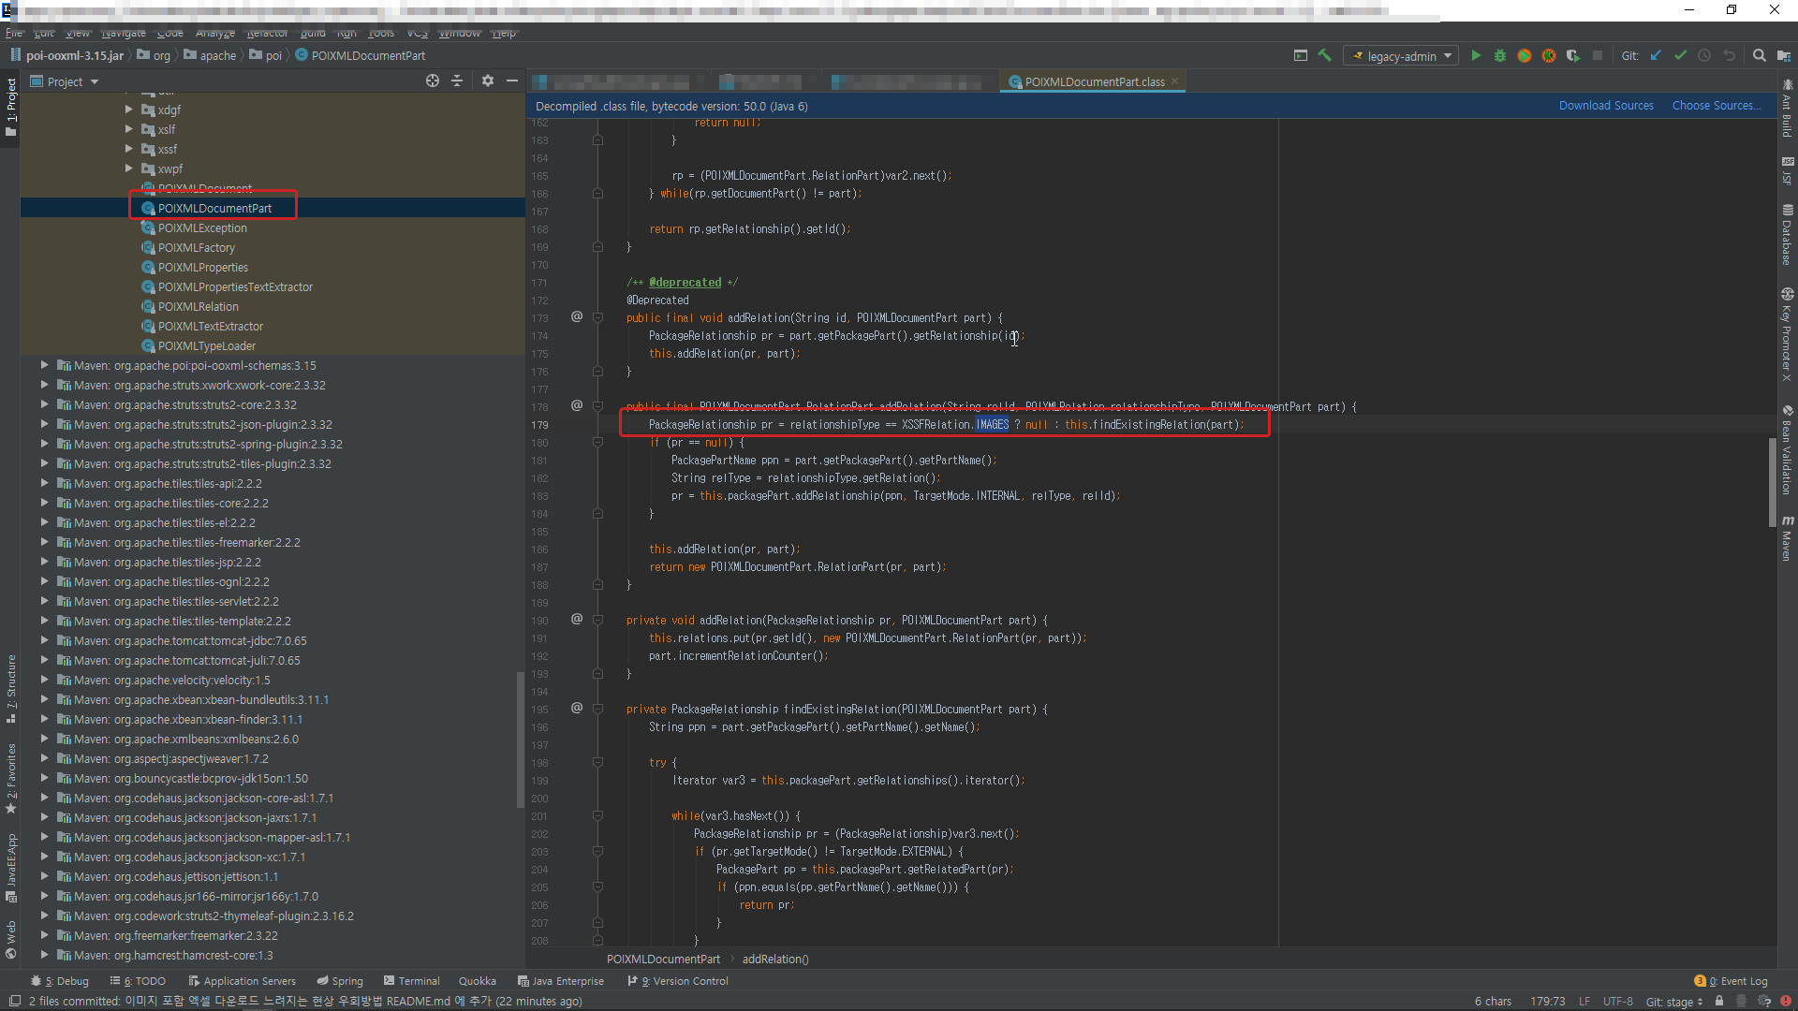
Task: Expand Maven struts2-core:2.3.32 library
Action: [x=44, y=404]
